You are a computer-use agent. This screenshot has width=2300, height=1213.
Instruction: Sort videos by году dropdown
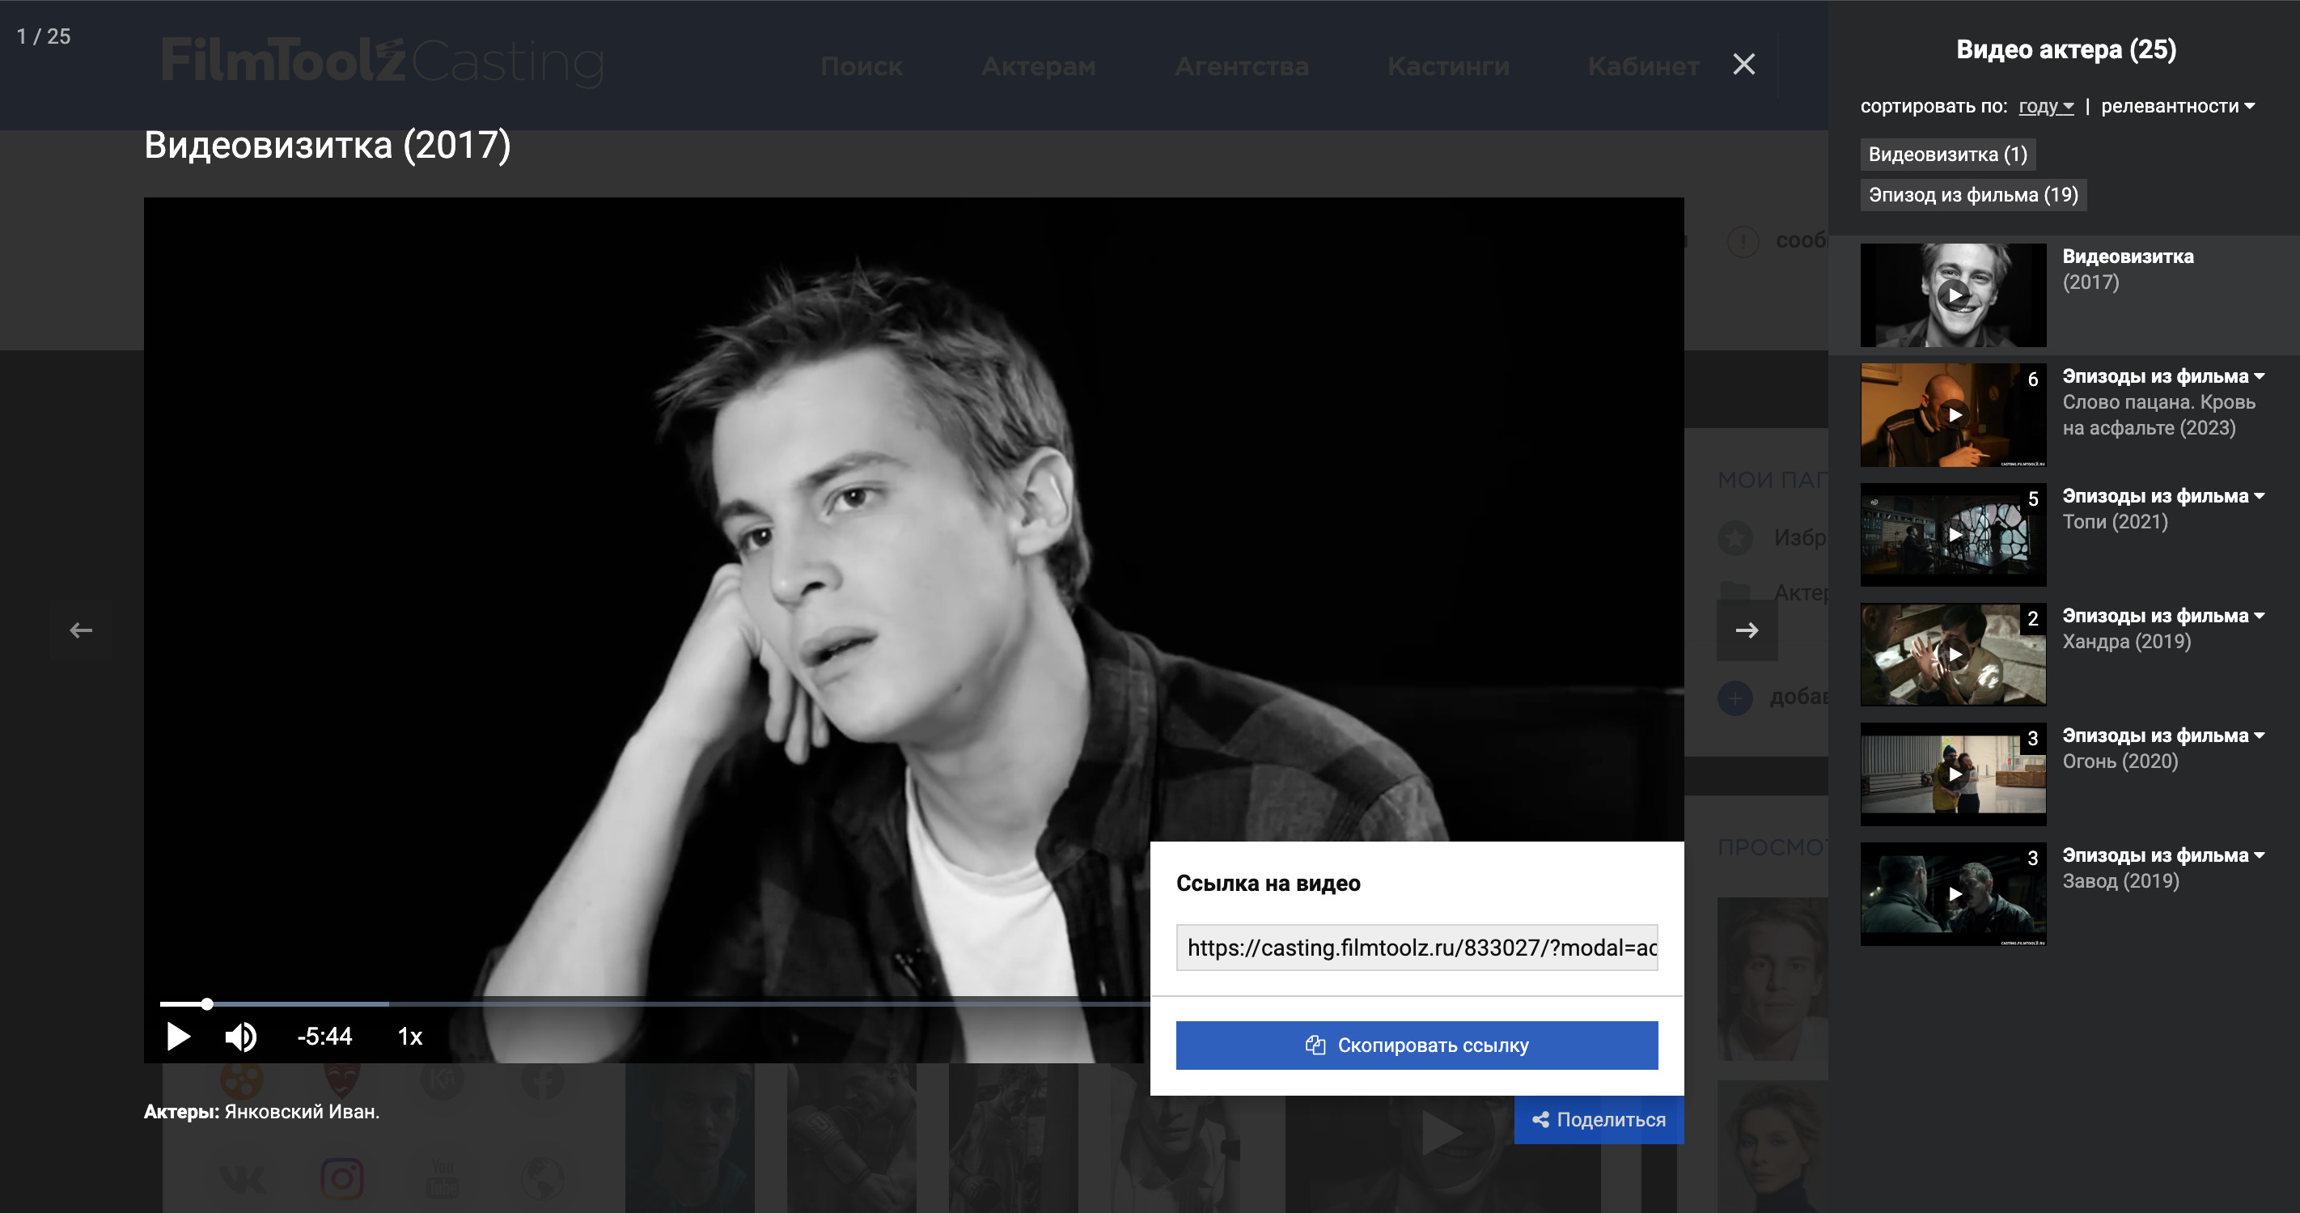tap(2045, 106)
